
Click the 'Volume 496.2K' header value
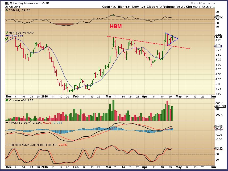tap(174, 7)
